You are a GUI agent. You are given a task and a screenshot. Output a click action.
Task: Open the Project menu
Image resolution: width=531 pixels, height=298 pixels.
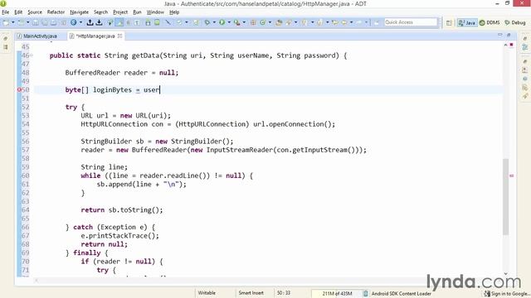tap(120, 12)
